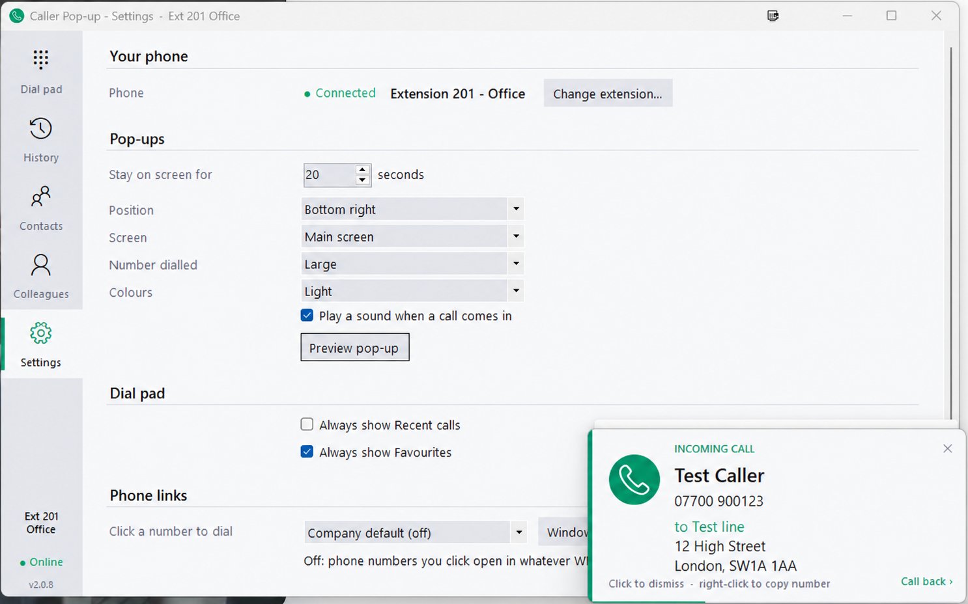Click the settings vertical scrollbar

(951, 234)
